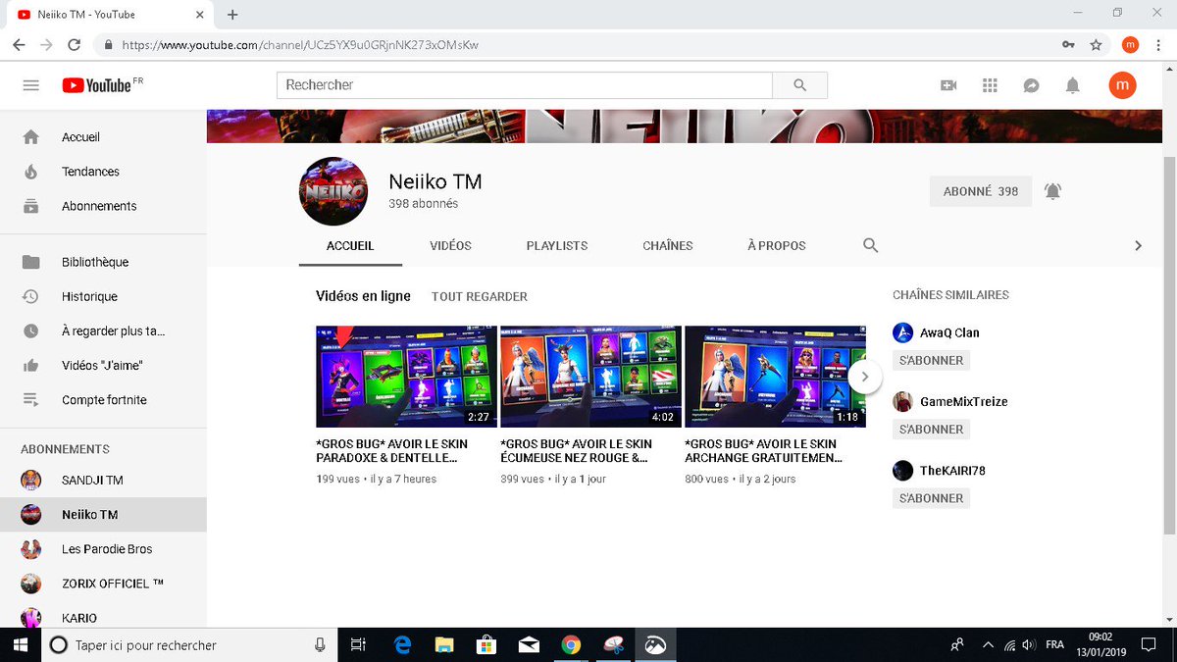1177x662 pixels.
Task: Click the search magnifier button
Action: (x=800, y=85)
